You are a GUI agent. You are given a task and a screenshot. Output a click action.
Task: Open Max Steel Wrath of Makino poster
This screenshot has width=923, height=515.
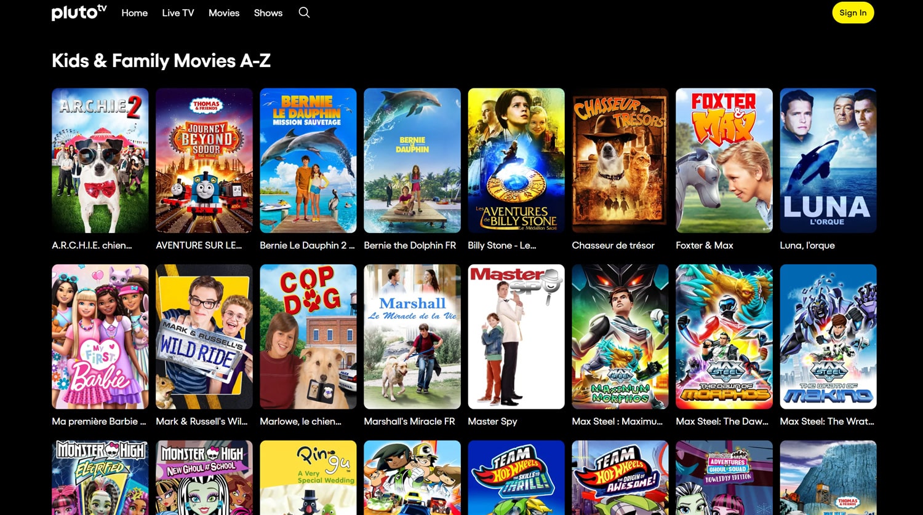point(828,337)
